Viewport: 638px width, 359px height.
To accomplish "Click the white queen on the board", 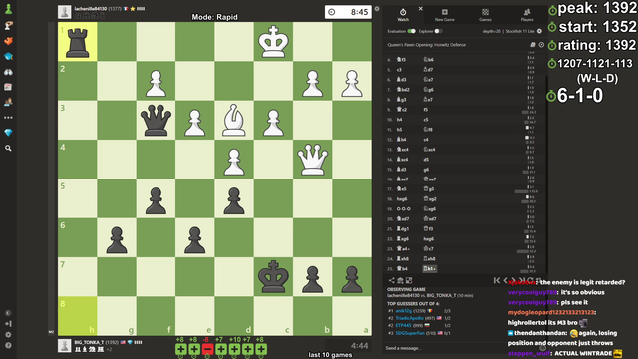I will click(x=312, y=160).
